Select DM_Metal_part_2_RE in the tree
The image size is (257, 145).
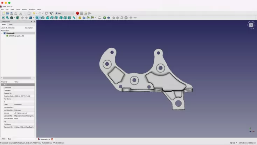tap(16, 36)
